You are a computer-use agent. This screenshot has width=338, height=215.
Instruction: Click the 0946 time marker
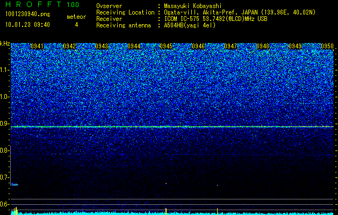pos(198,46)
